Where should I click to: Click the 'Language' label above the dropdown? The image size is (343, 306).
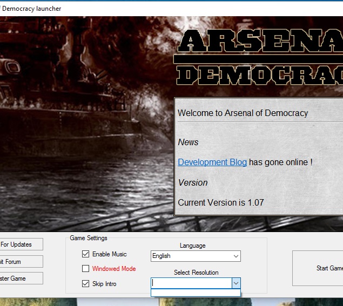click(192, 246)
